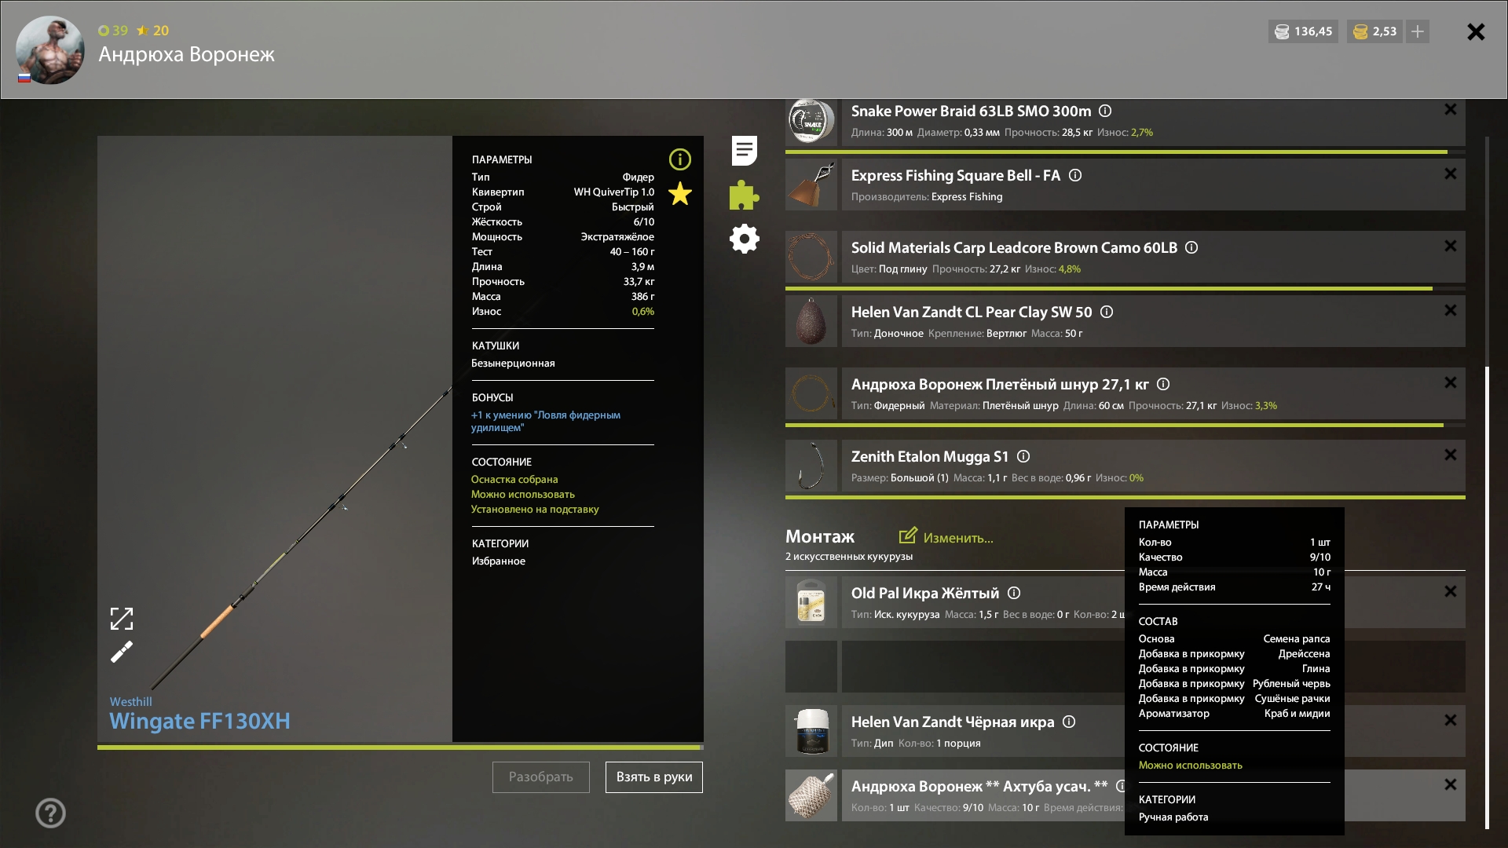
Task: Open info for Zenith Etalon Mugga S1 hook
Action: [1023, 456]
